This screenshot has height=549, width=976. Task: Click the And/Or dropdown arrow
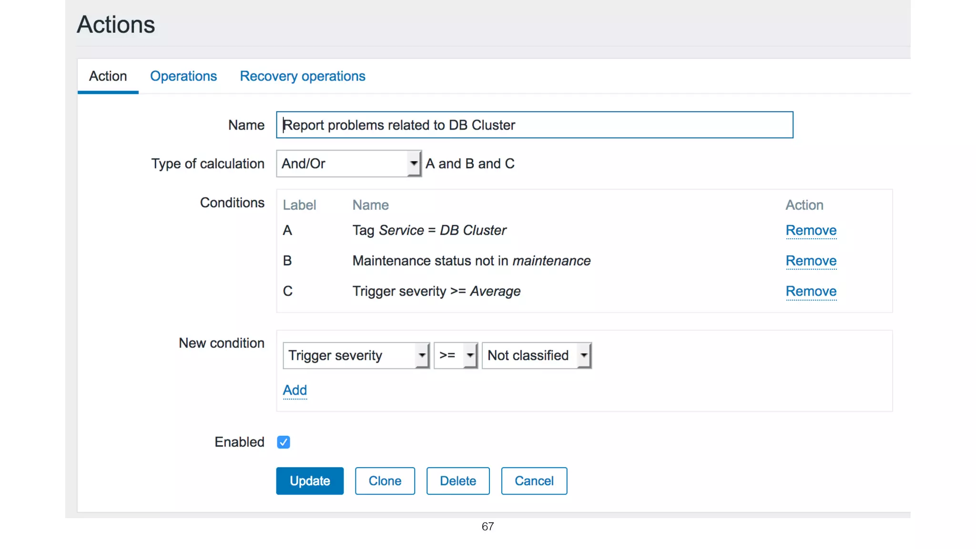[414, 163]
